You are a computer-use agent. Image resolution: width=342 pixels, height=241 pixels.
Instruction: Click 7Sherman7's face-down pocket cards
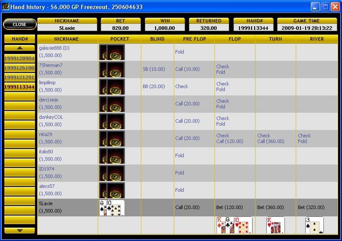tap(112, 70)
